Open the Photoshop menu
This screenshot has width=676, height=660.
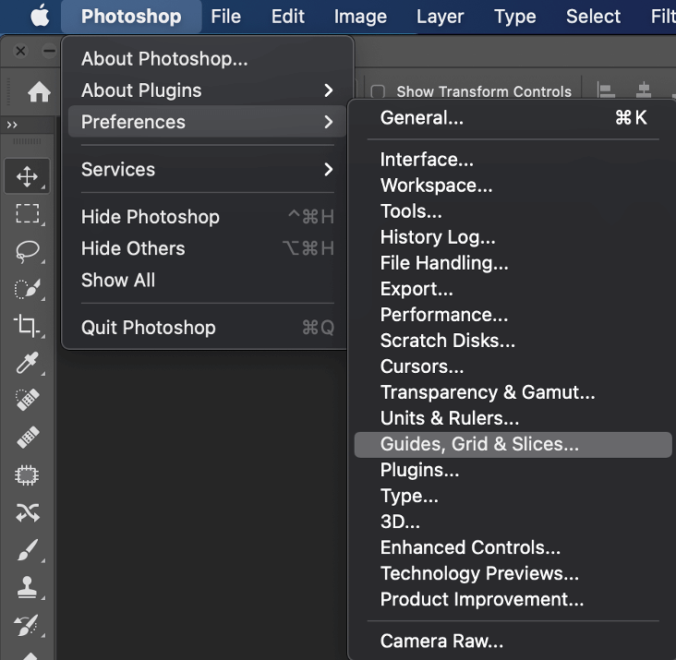pyautogui.click(x=131, y=17)
